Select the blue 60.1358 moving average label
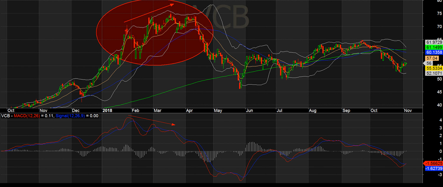 (433, 52)
